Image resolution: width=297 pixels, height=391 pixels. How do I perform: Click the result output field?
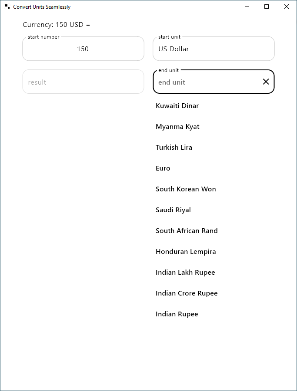83,82
